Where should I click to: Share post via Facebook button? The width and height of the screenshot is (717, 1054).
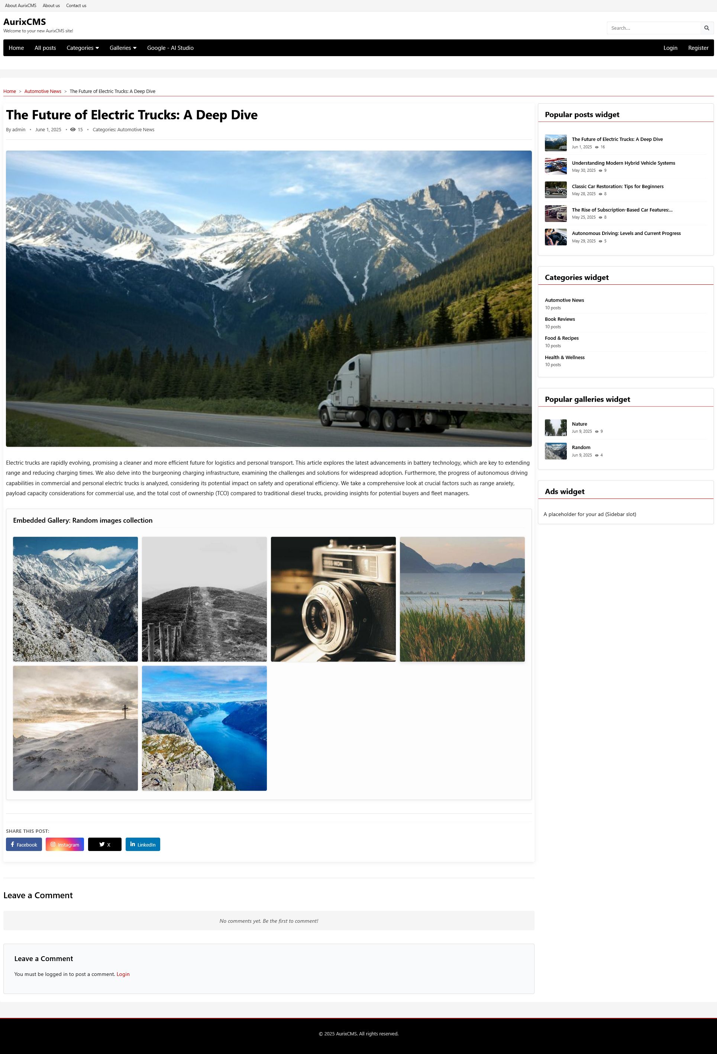click(x=24, y=844)
